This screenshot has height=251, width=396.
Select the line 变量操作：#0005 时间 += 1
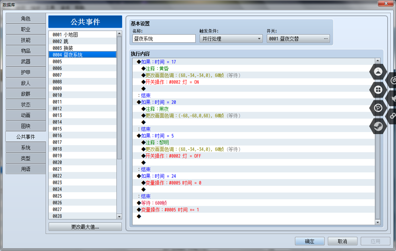[x=254, y=210]
